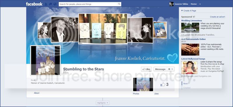Click the Likes label

[156, 94]
